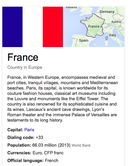Click the Country in Europe subtitle

pos(25,67)
